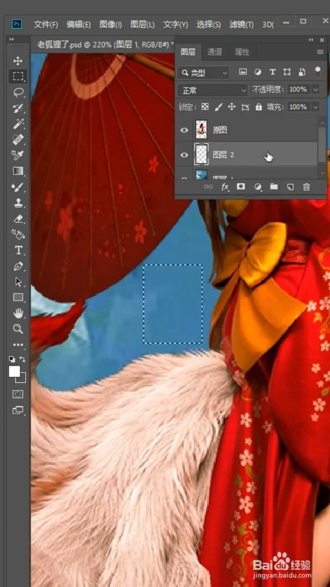Viewport: 330px width, 587px height.
Task: Select the Gradient tool
Action: (x=18, y=171)
